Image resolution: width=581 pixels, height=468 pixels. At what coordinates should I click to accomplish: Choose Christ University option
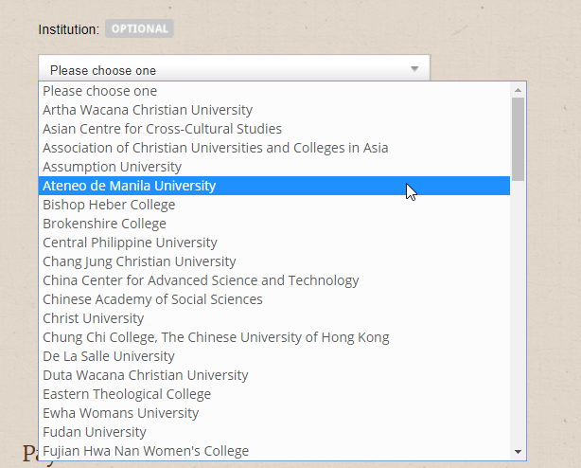[93, 318]
